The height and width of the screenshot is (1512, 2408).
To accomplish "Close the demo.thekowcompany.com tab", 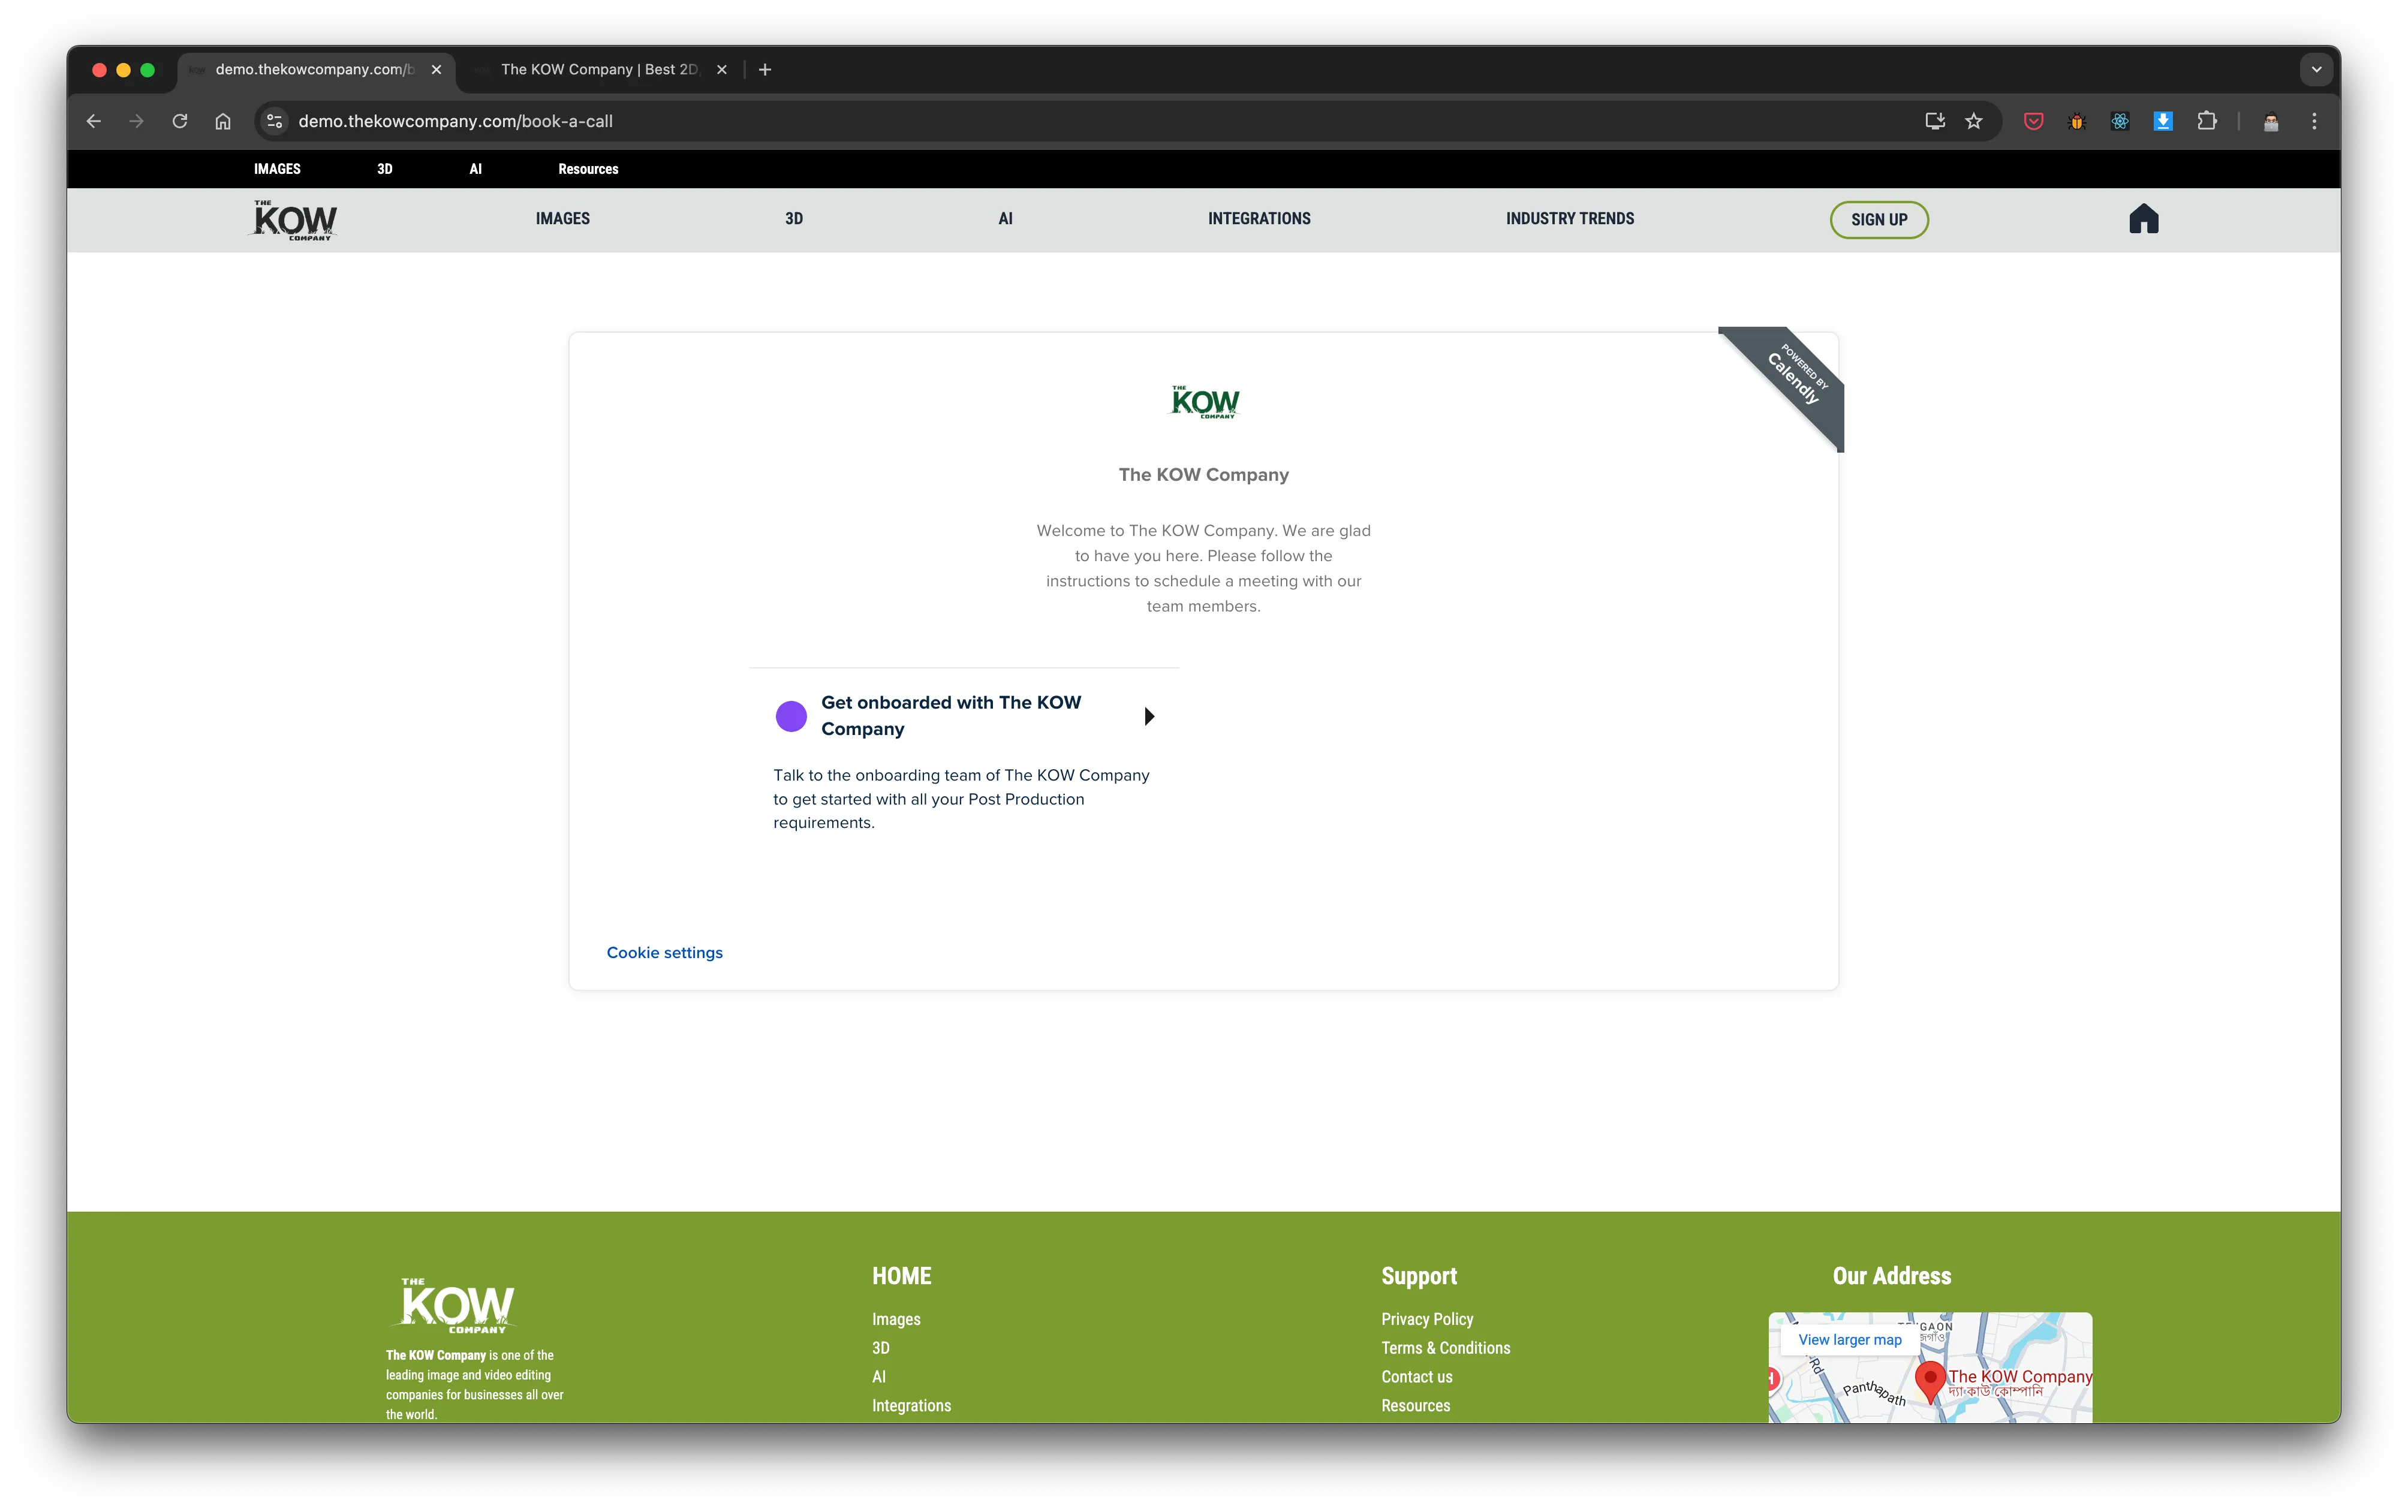I will coord(436,69).
